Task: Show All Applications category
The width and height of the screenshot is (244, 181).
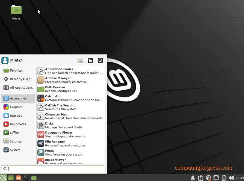Action: tap(18, 88)
